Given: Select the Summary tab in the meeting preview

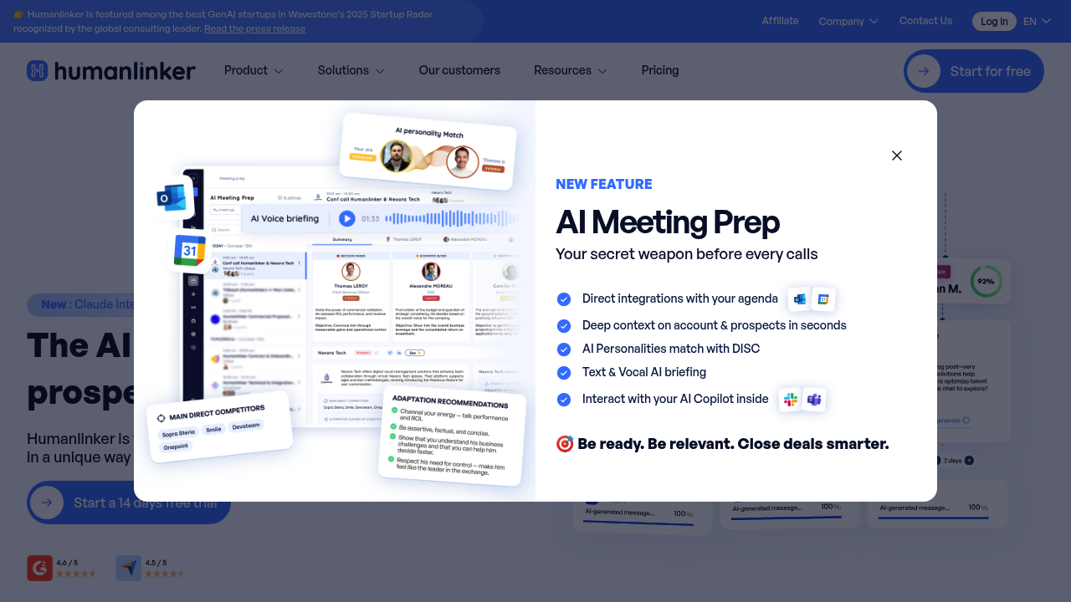Looking at the screenshot, I should click(342, 240).
